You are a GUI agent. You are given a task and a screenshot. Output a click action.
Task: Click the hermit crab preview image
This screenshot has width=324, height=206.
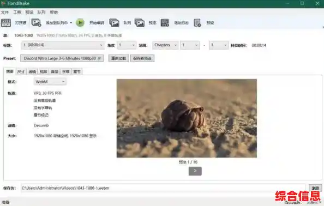pyautogui.click(x=187, y=118)
